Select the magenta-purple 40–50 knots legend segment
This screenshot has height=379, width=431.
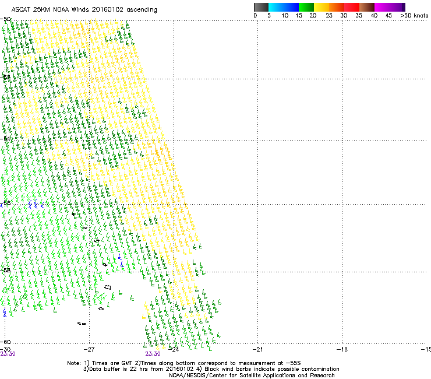(390, 7)
